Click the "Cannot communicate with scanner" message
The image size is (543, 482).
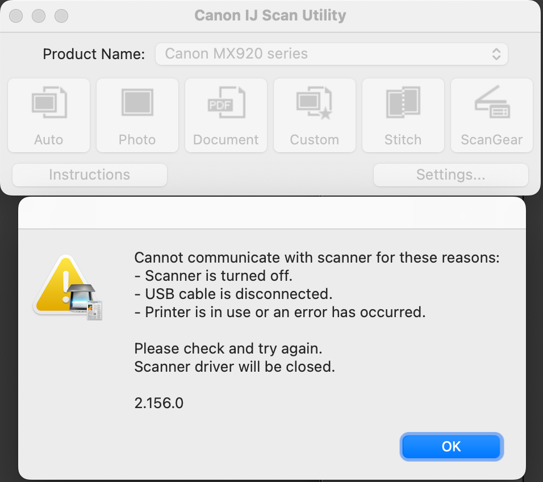(x=316, y=257)
